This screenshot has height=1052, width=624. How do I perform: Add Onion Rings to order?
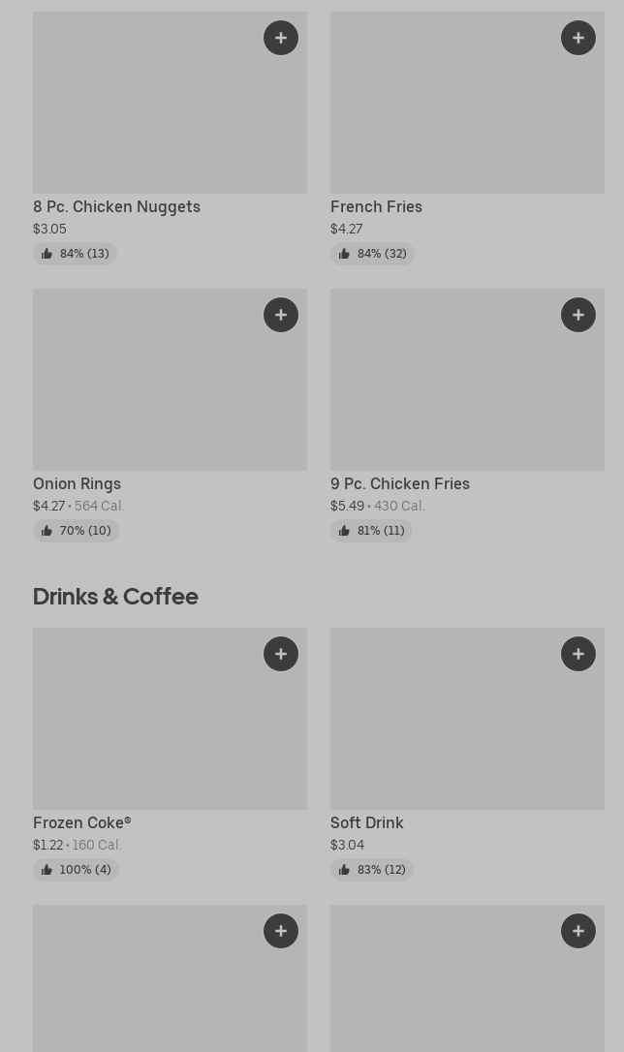click(281, 315)
